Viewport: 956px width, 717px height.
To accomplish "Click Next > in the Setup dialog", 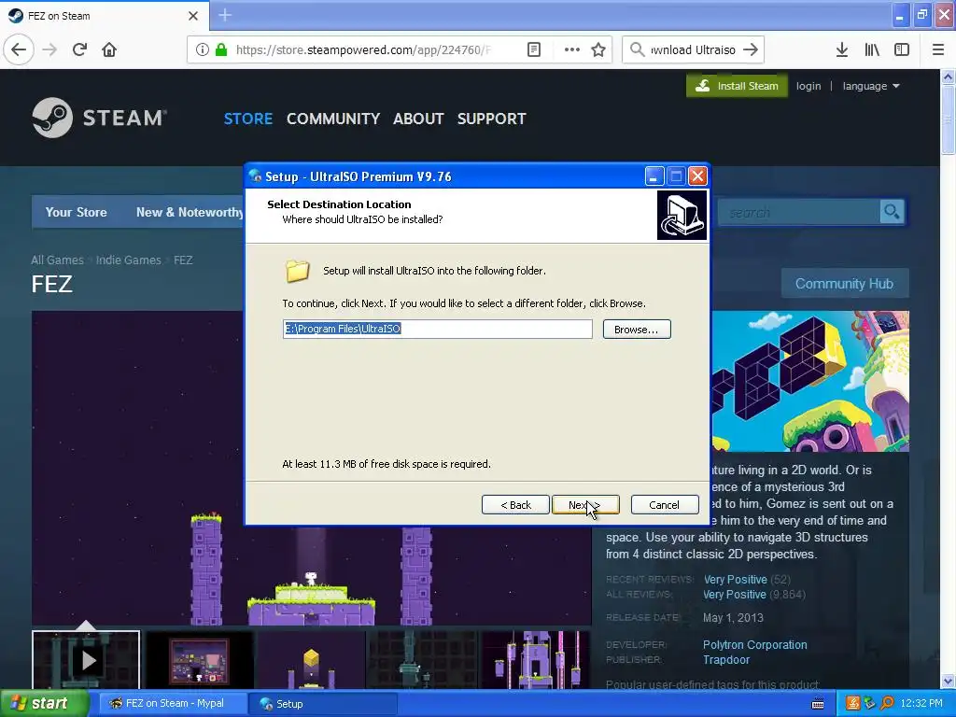I will click(x=585, y=505).
